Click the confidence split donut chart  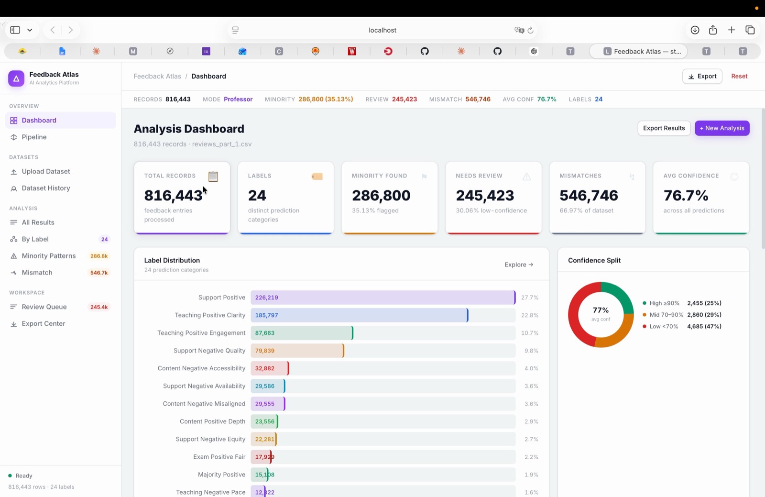pos(601,315)
